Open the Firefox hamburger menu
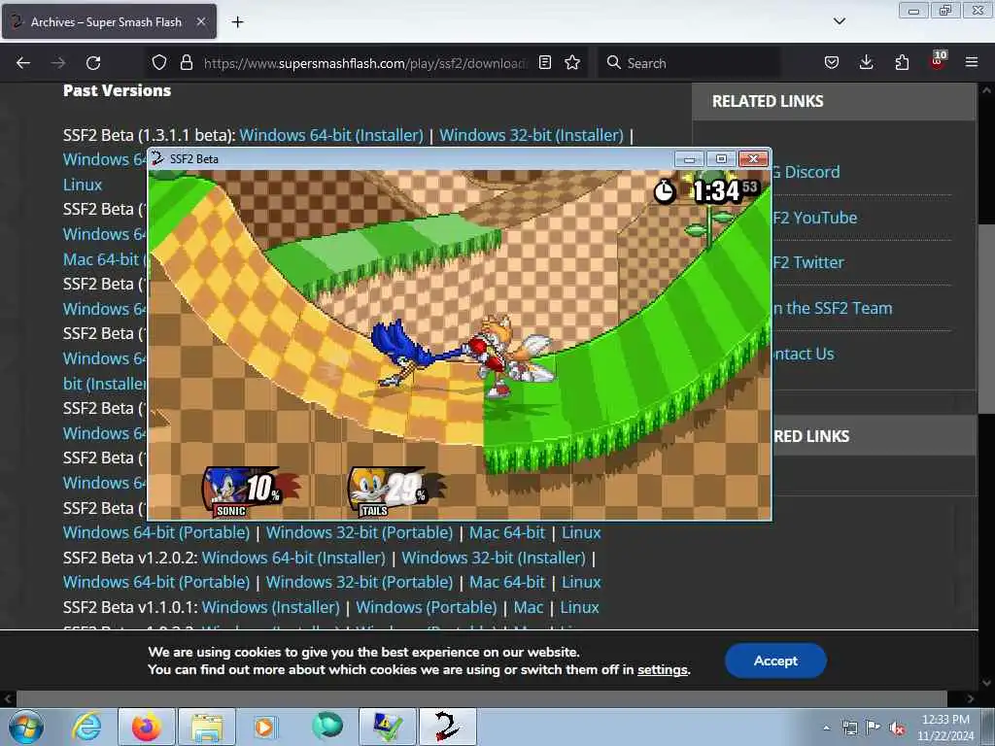The width and height of the screenshot is (995, 746). pos(972,62)
